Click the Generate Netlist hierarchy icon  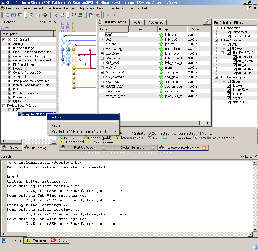[x=56, y=15]
